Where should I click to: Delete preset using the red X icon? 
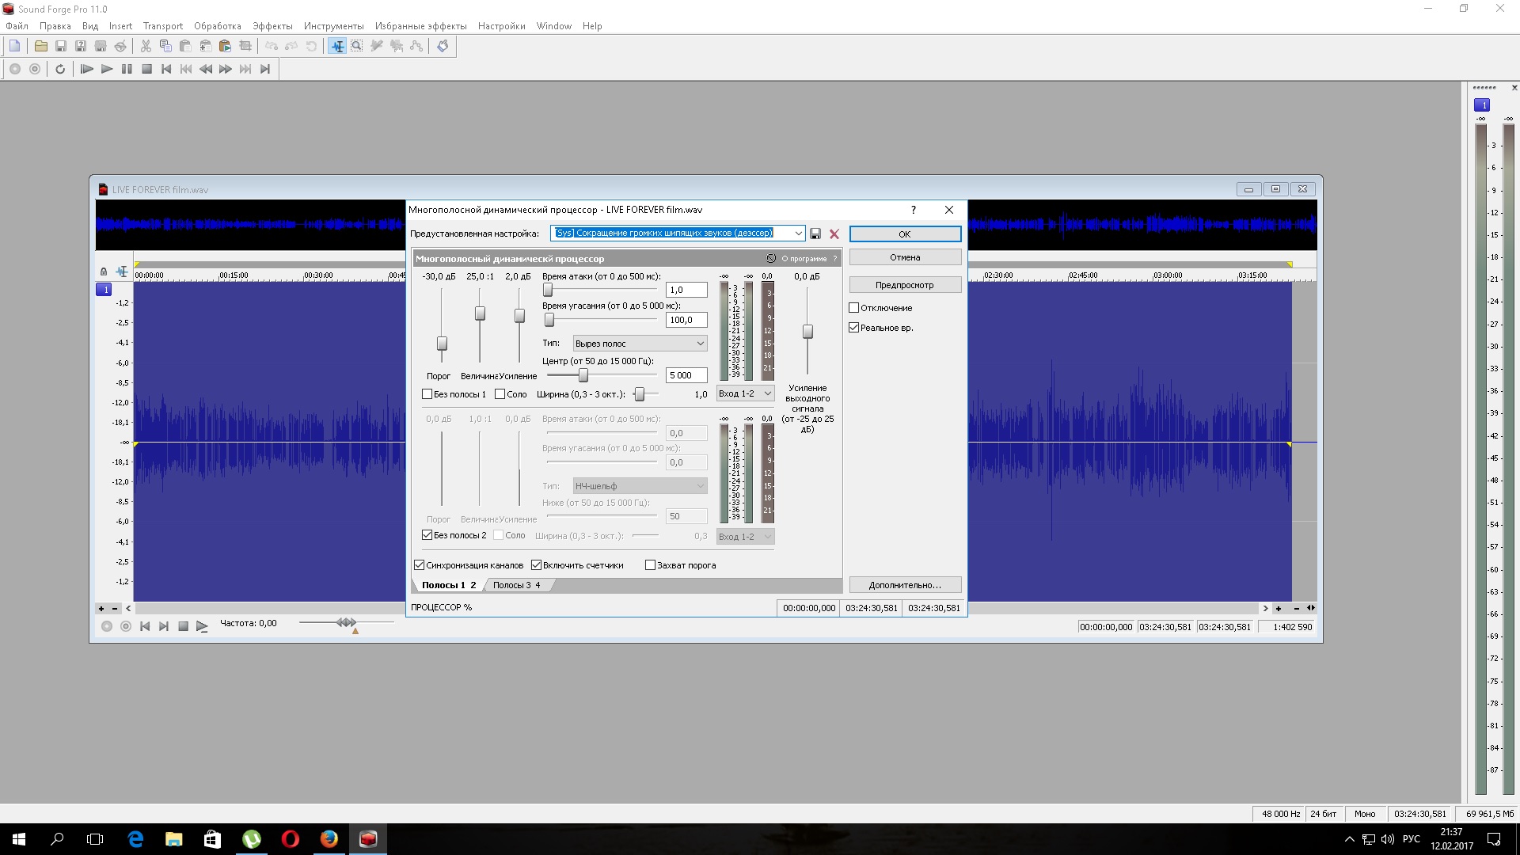pos(834,234)
